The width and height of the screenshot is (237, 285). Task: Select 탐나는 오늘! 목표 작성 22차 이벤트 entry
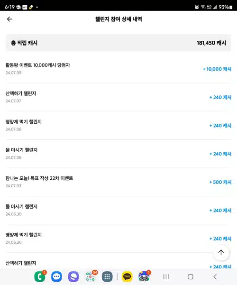click(x=118, y=182)
